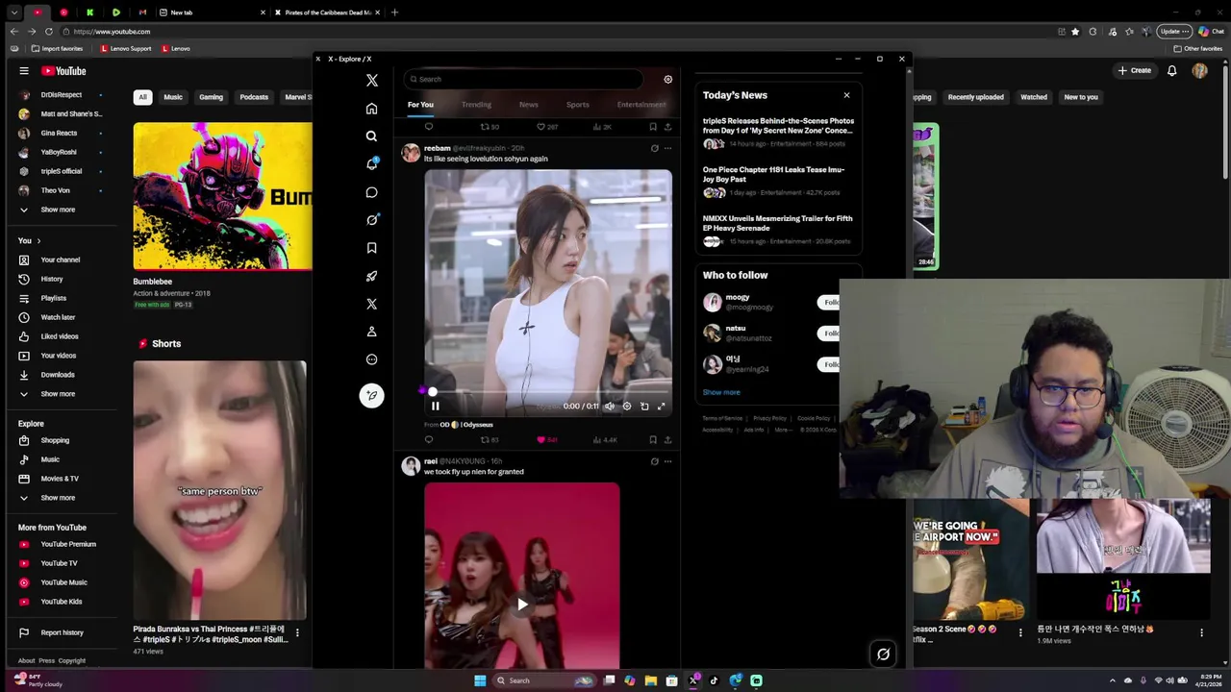The width and height of the screenshot is (1231, 692).
Task: Open Watch later in YouTube sidebar
Action: point(58,317)
